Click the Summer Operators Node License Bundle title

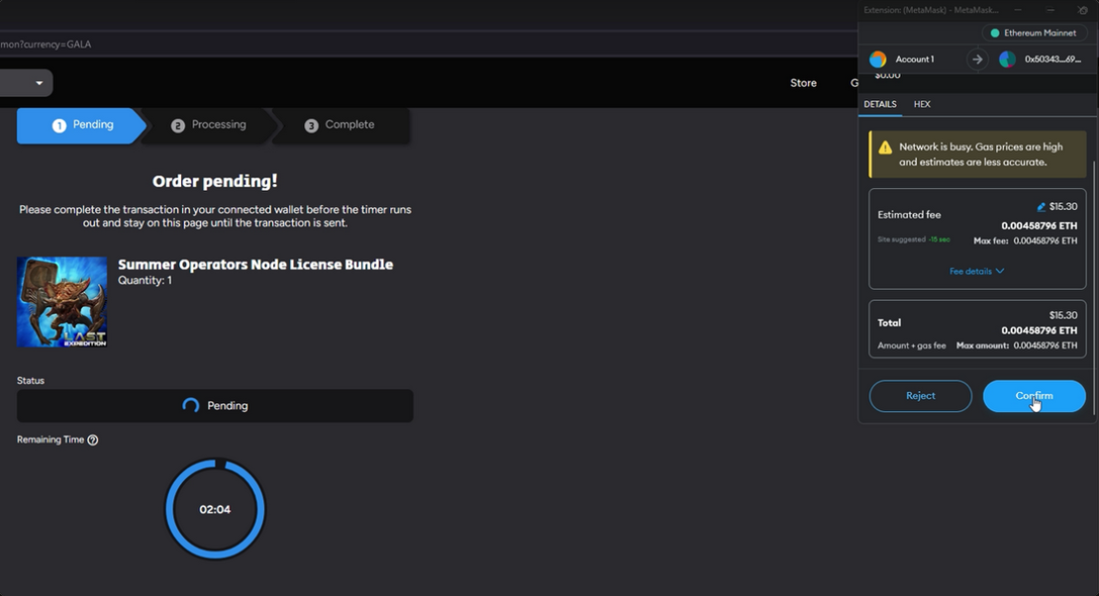pos(255,264)
